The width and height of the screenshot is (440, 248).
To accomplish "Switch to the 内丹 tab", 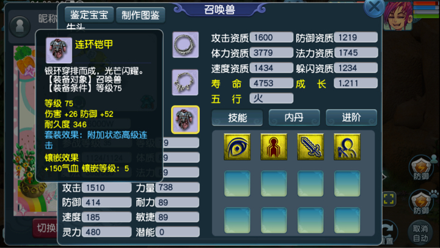I will 294,118.
